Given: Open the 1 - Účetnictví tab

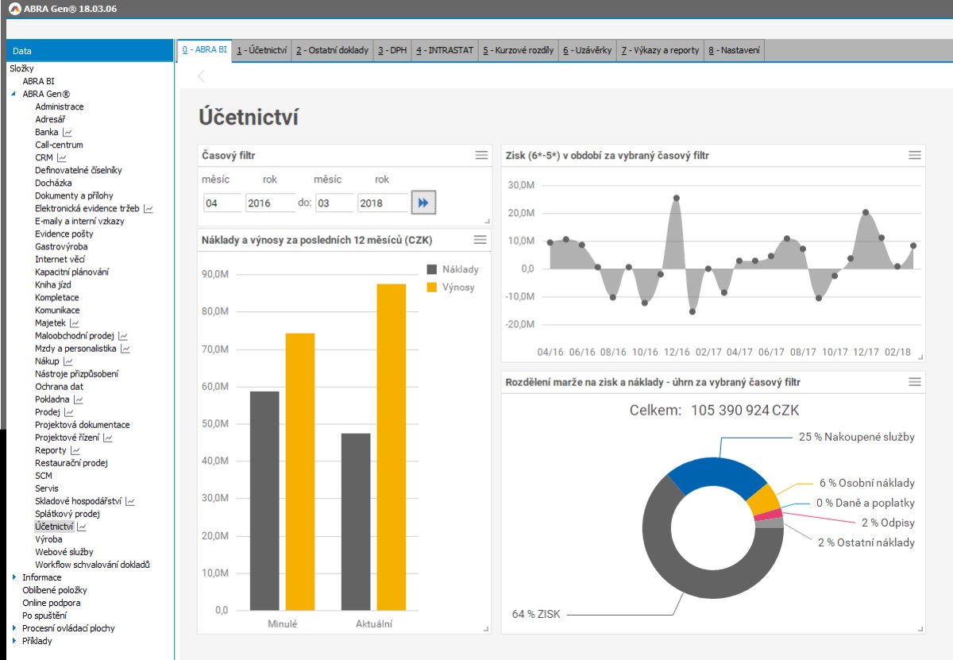Looking at the screenshot, I should (261, 50).
